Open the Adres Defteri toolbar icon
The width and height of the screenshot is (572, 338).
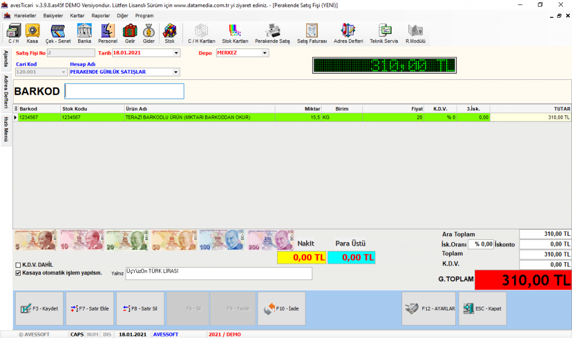click(348, 33)
